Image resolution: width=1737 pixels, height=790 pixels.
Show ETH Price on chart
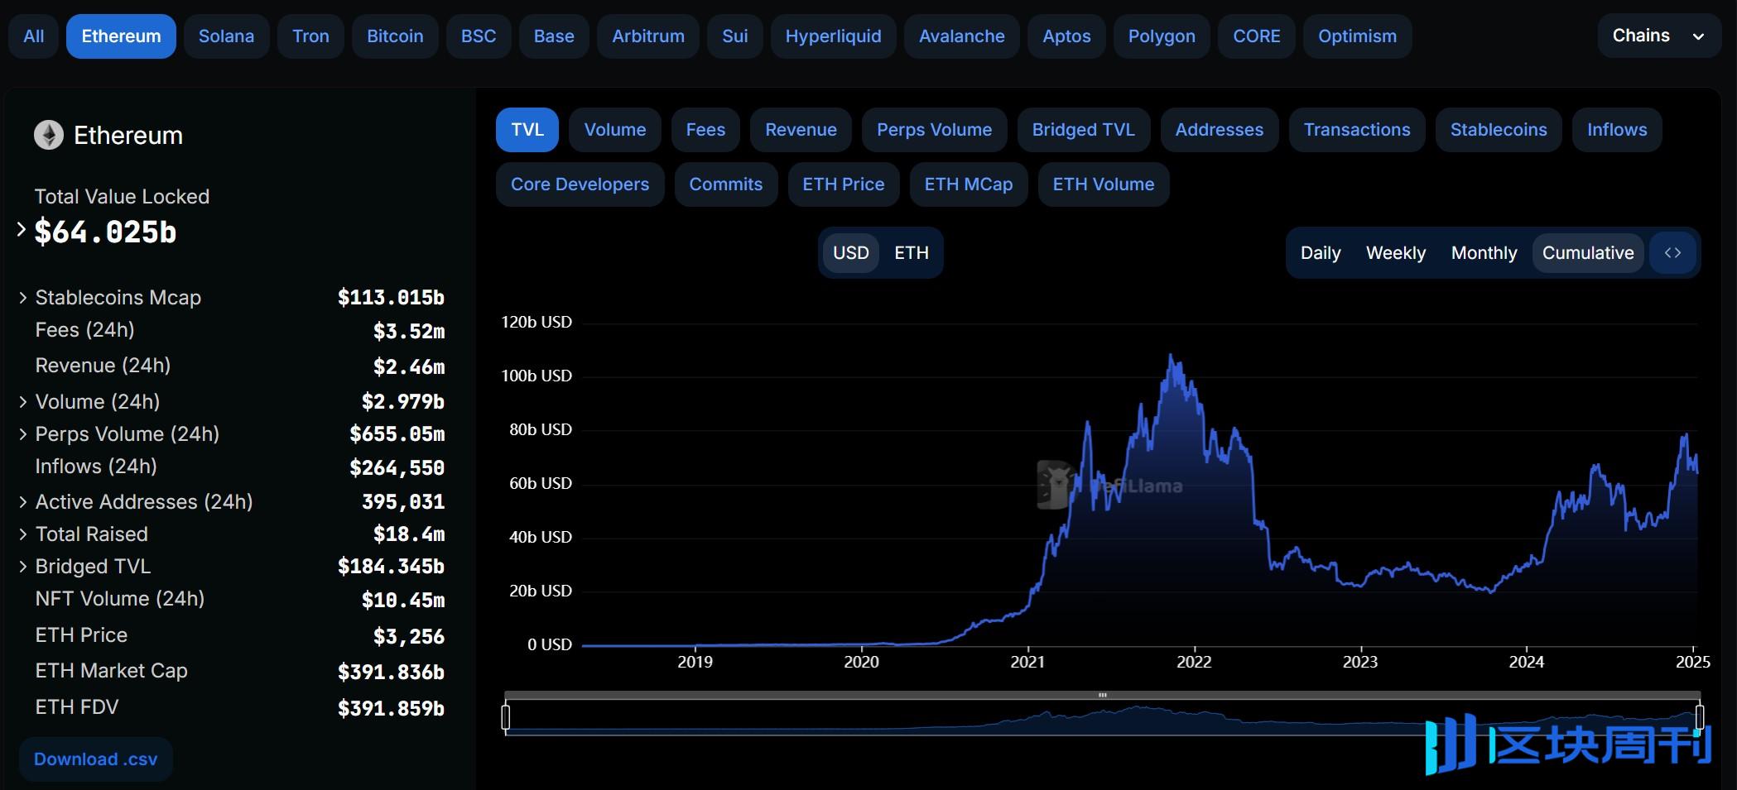(x=844, y=184)
